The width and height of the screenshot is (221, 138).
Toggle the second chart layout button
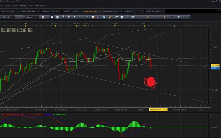pyautogui.click(x=57, y=17)
